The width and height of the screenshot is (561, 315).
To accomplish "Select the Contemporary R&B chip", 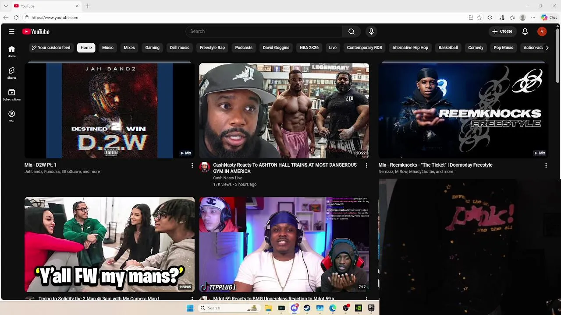I will tap(365, 48).
